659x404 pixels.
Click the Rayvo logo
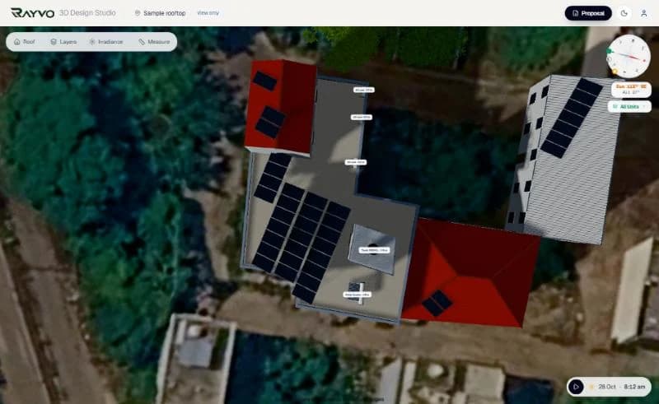point(32,13)
